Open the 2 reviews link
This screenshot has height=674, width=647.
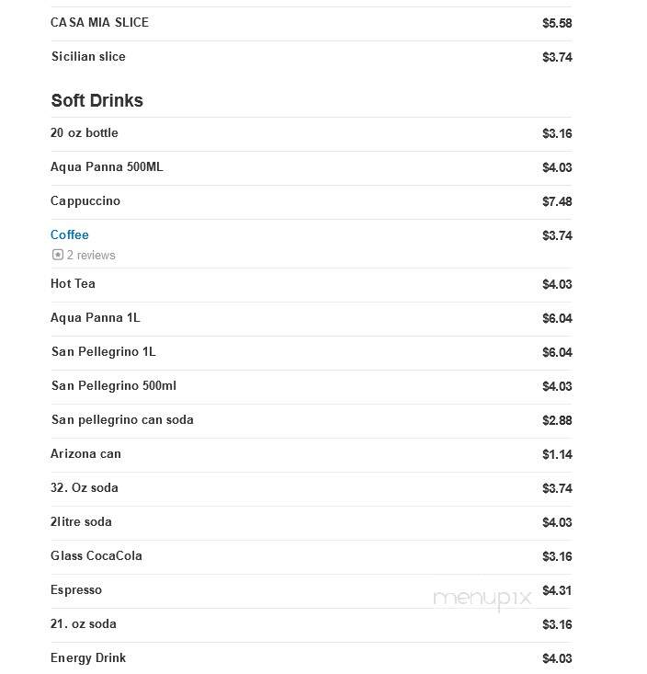pos(91,256)
